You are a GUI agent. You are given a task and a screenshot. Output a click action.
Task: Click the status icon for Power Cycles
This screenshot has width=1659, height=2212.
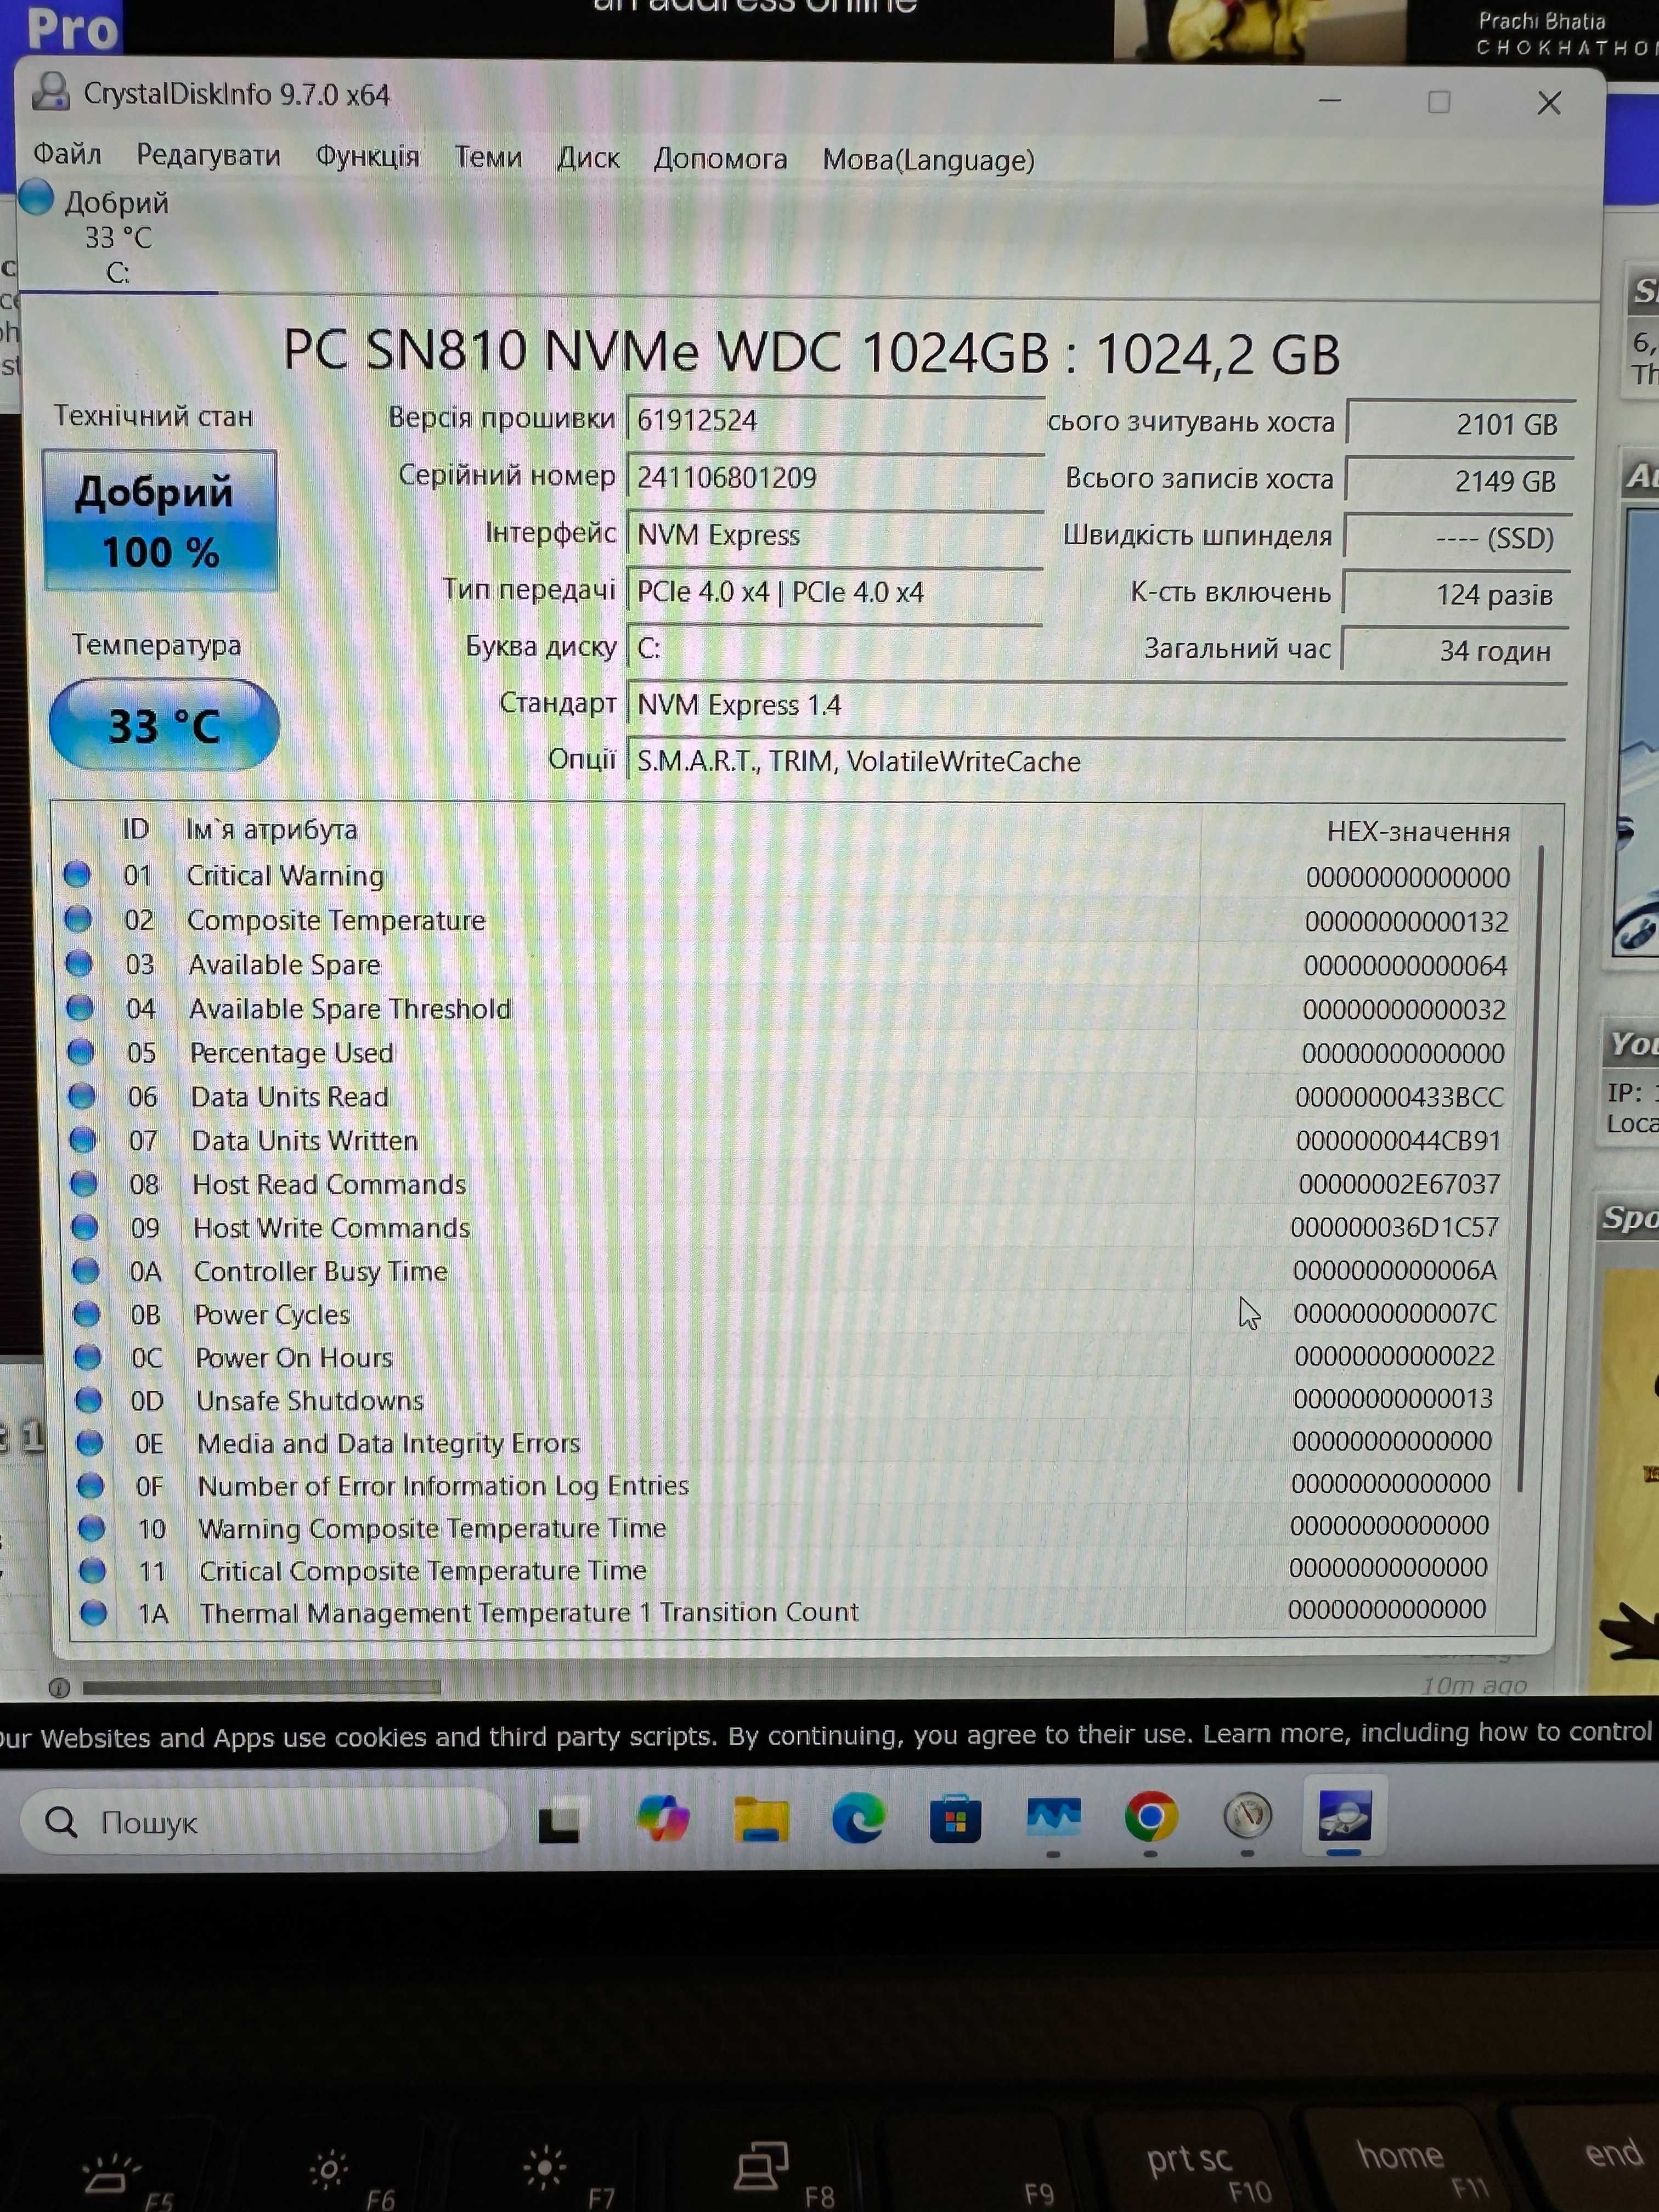pyautogui.click(x=87, y=1313)
